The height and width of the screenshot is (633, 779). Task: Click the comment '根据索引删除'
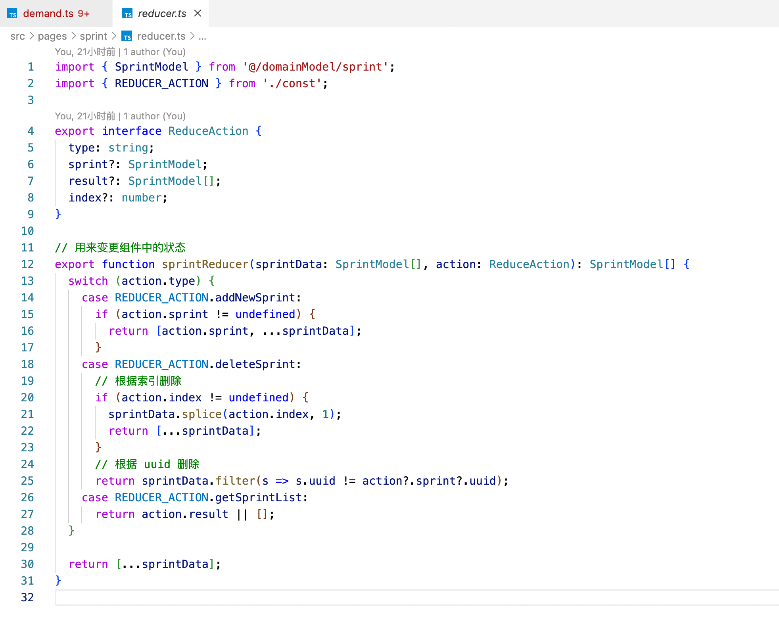click(x=148, y=381)
